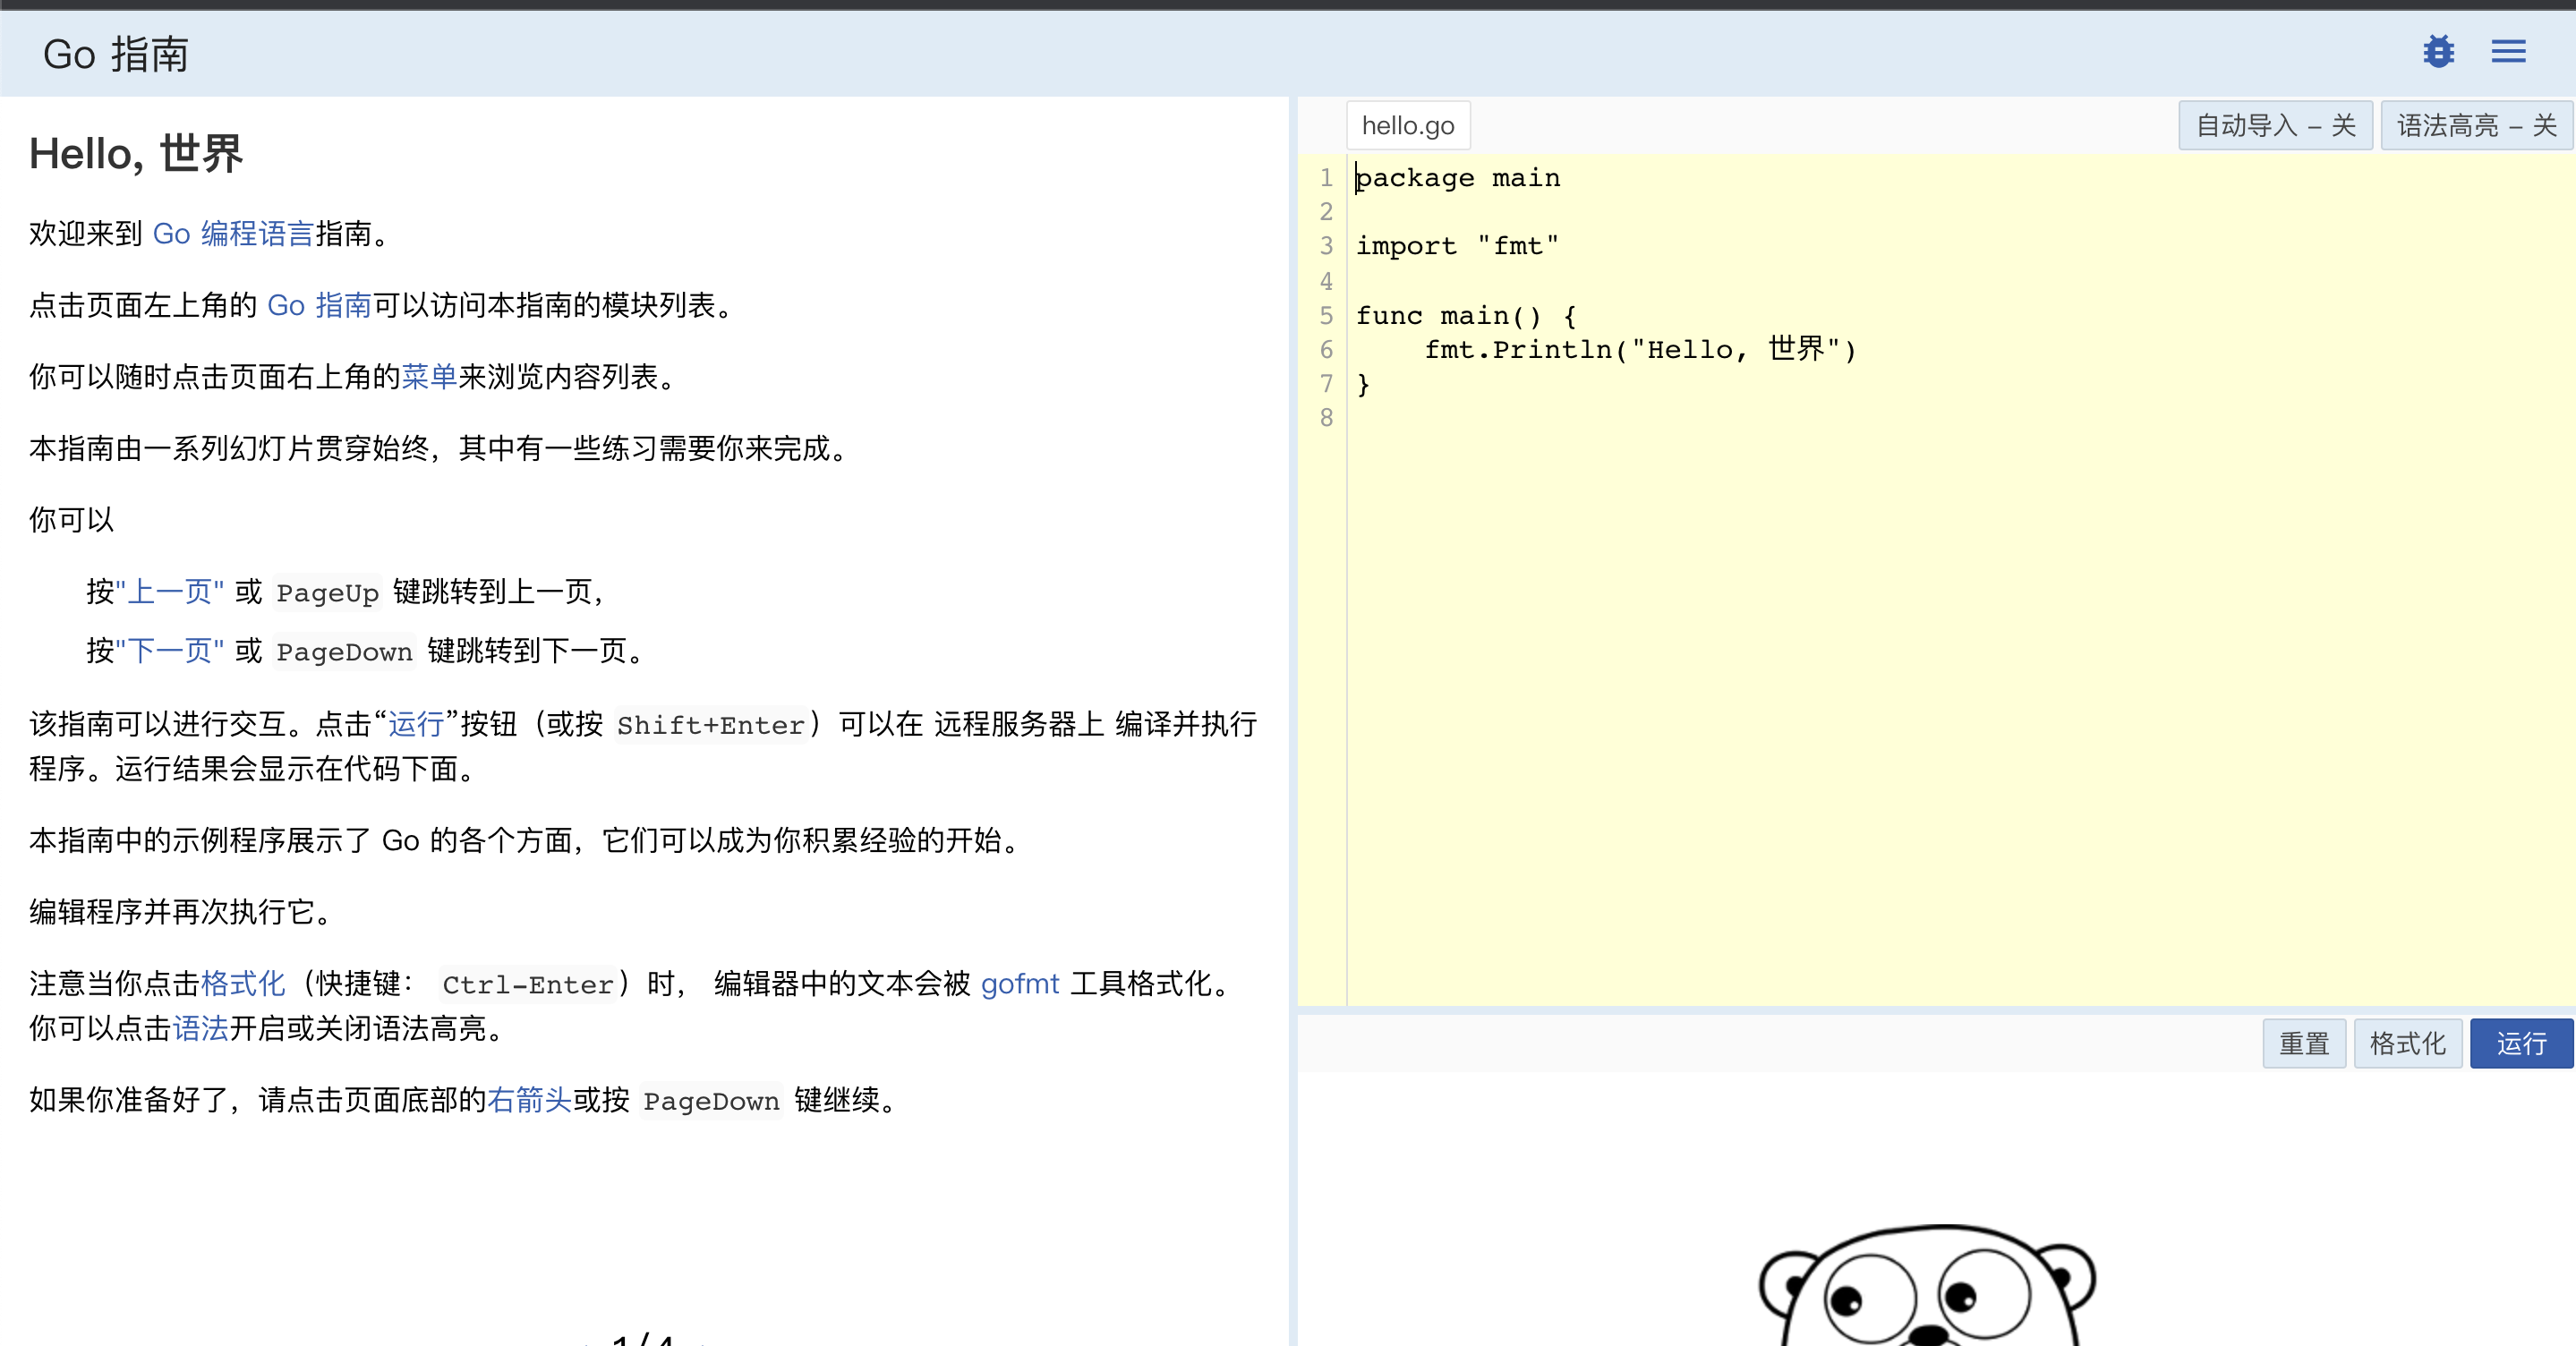Click the 格式化 button

coord(2407,1043)
